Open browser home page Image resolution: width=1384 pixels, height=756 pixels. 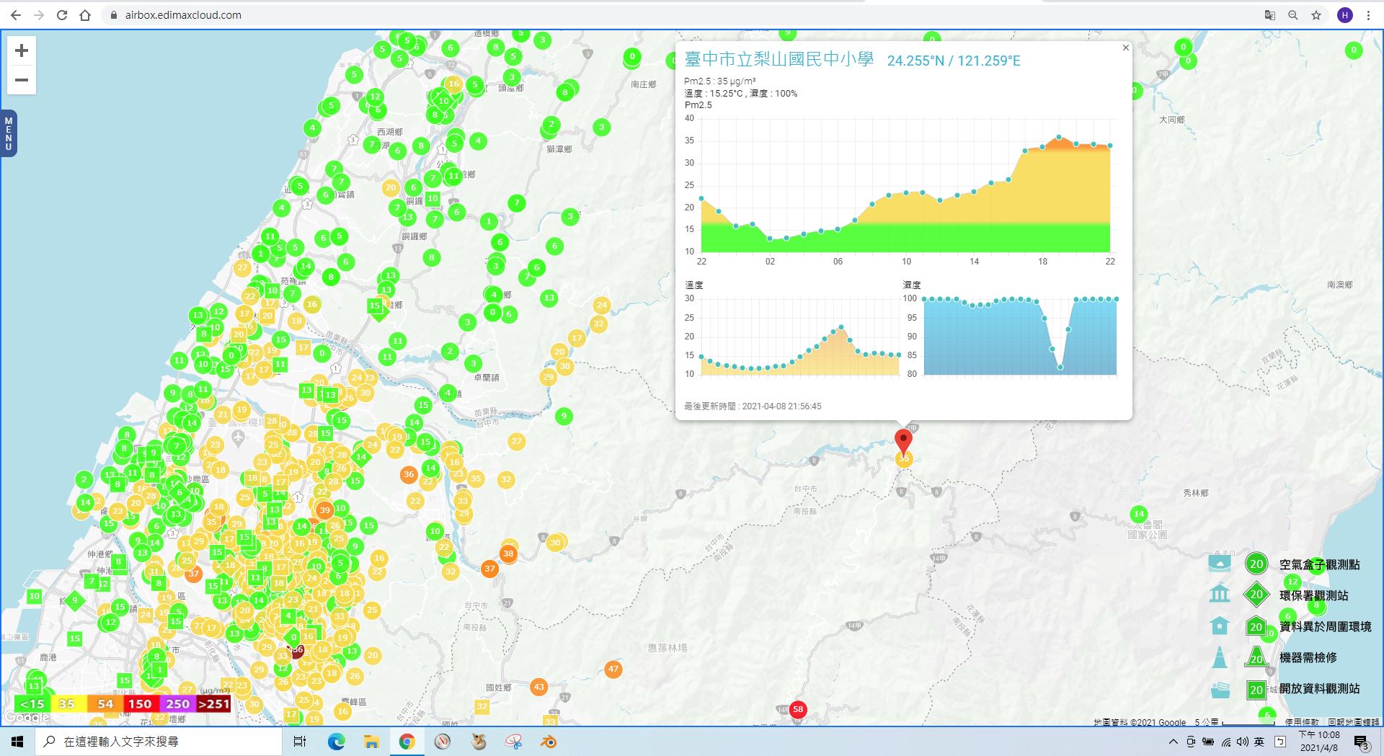pos(85,15)
